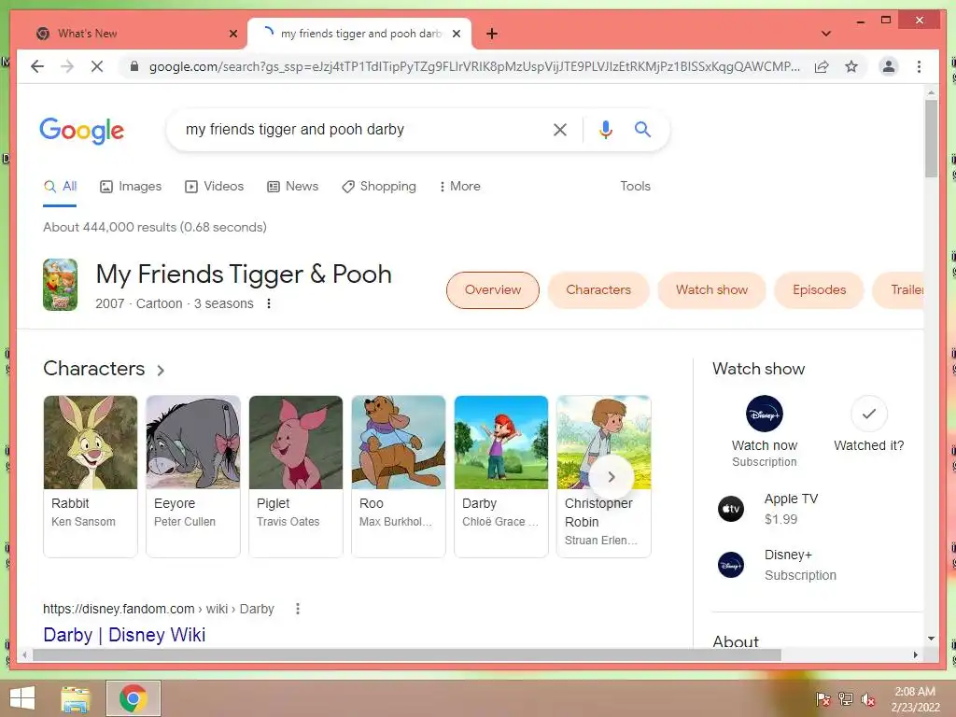956x717 pixels.
Task: Open options for the disney.fandom.com result
Action: 298,609
